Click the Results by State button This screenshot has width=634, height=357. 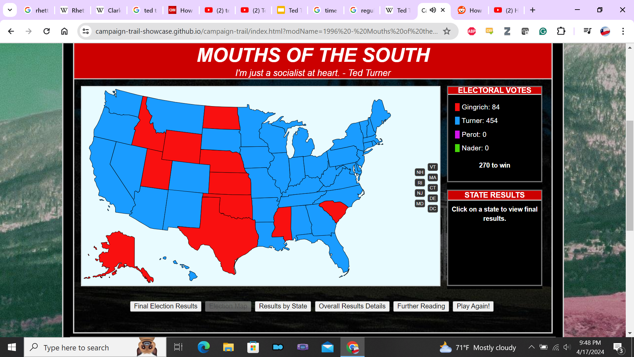click(283, 306)
